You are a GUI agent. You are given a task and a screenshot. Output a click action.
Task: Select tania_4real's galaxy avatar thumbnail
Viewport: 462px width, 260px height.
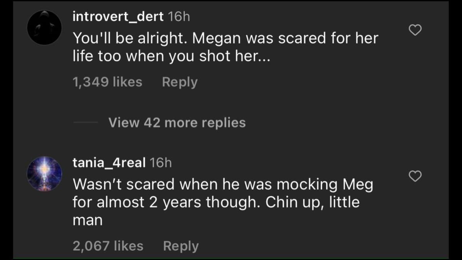pyautogui.click(x=44, y=173)
